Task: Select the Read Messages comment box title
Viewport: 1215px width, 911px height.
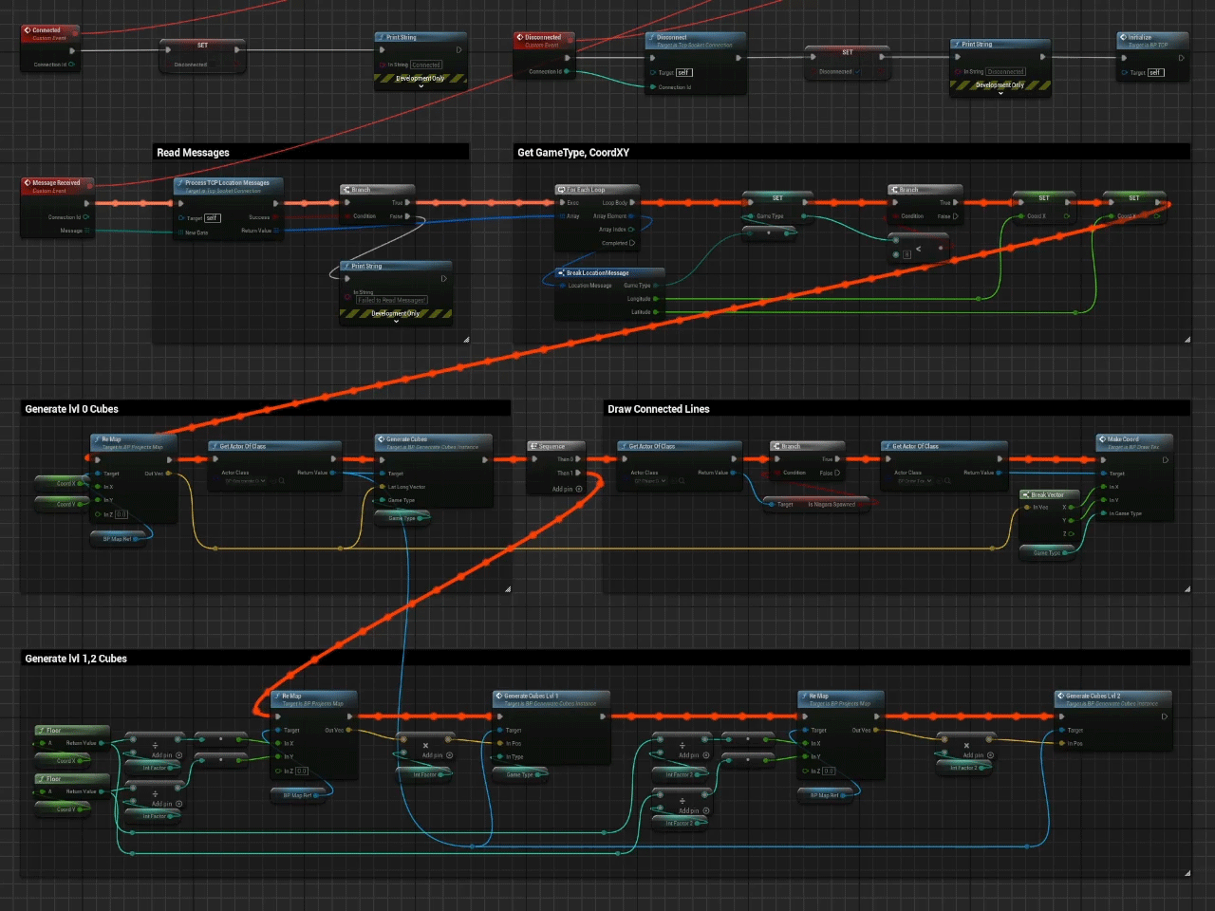Action: point(194,153)
